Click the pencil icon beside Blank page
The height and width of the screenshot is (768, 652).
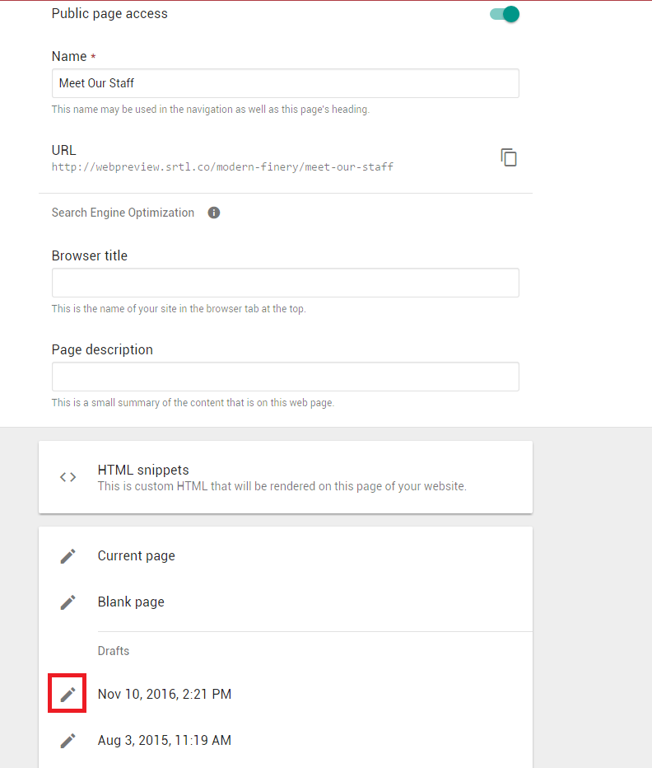68,602
